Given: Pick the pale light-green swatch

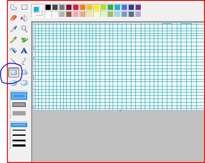Looking at the screenshot, I should (x=104, y=14).
